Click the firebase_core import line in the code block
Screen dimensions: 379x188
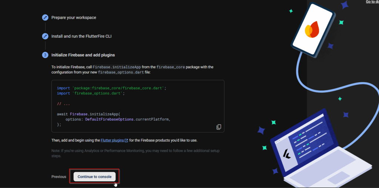(x=111, y=88)
